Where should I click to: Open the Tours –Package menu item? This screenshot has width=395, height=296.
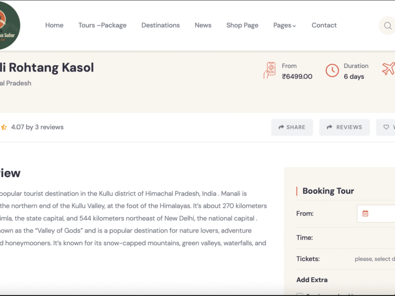[x=102, y=25]
